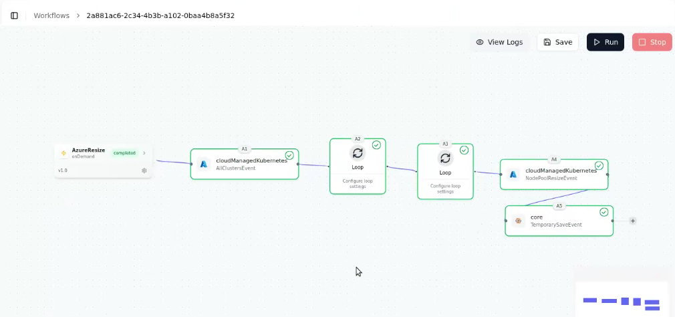This screenshot has width=675, height=317.
Task: Open Configure loop settings on node A3
Action: click(x=445, y=189)
